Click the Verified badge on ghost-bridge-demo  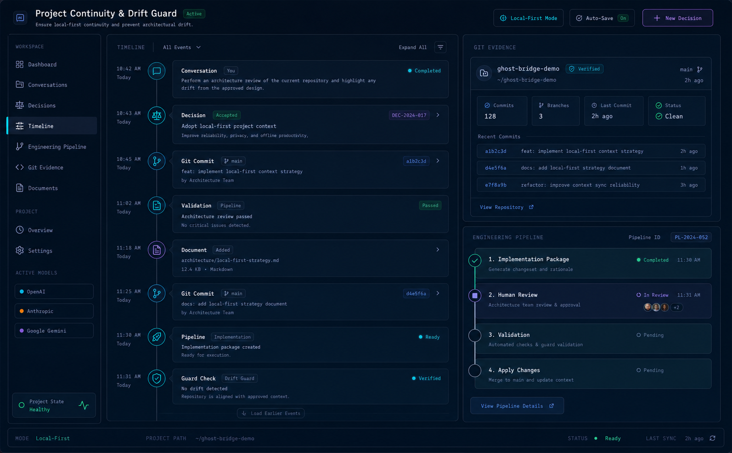585,69
